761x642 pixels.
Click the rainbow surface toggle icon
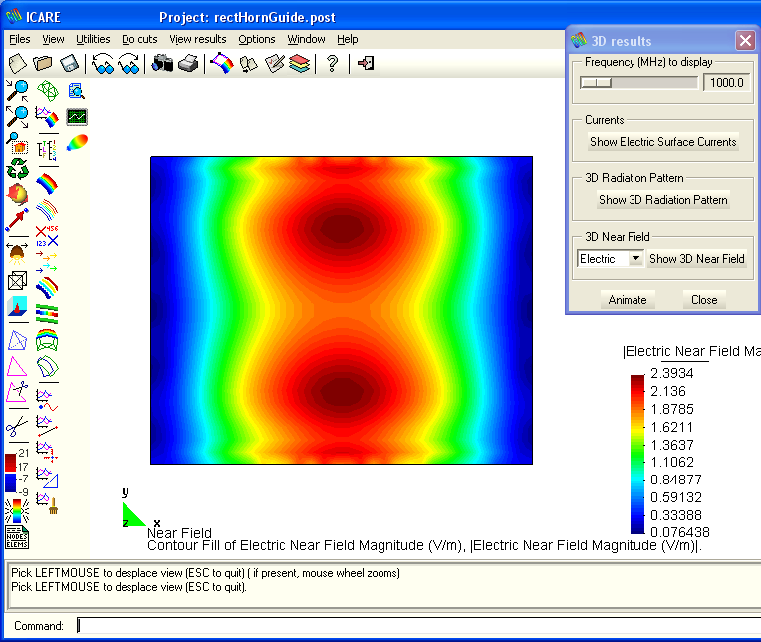click(222, 64)
